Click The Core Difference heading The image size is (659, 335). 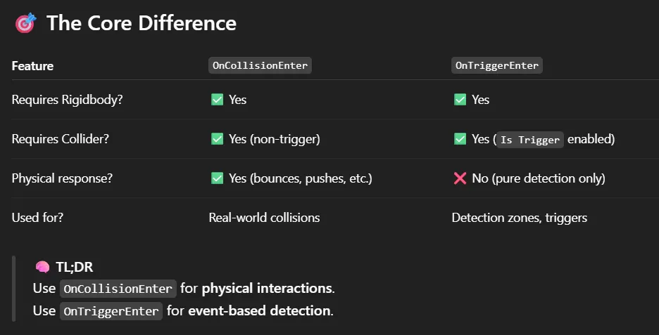pos(142,23)
